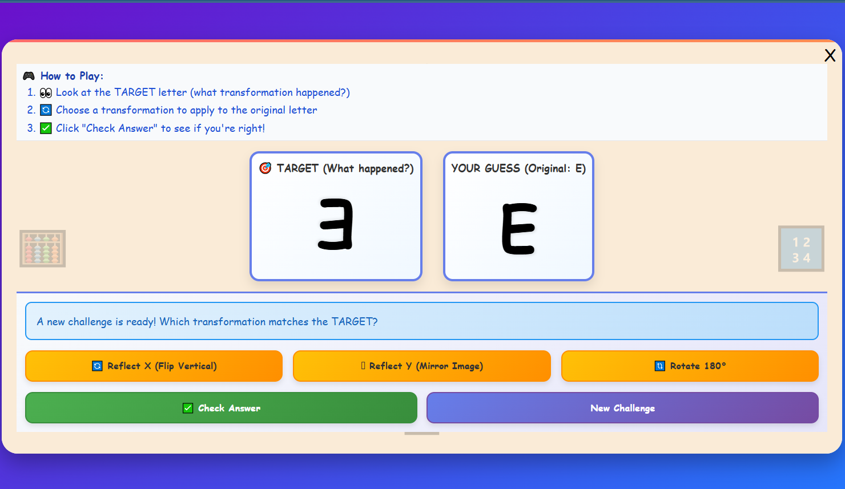Click the letter E in YOUR GUESS card
845x489 pixels.
click(518, 229)
